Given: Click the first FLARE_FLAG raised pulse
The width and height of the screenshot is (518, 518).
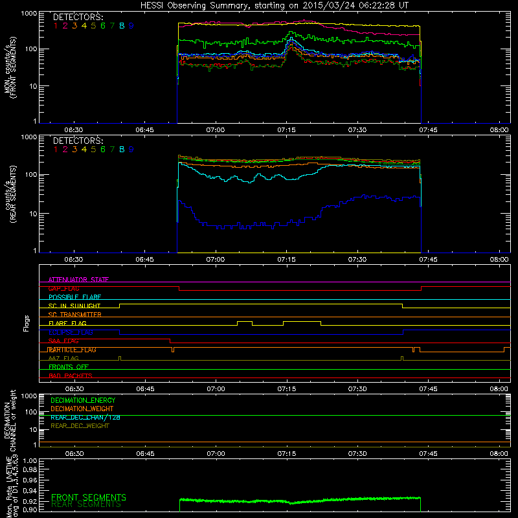Looking at the screenshot, I should [x=245, y=321].
